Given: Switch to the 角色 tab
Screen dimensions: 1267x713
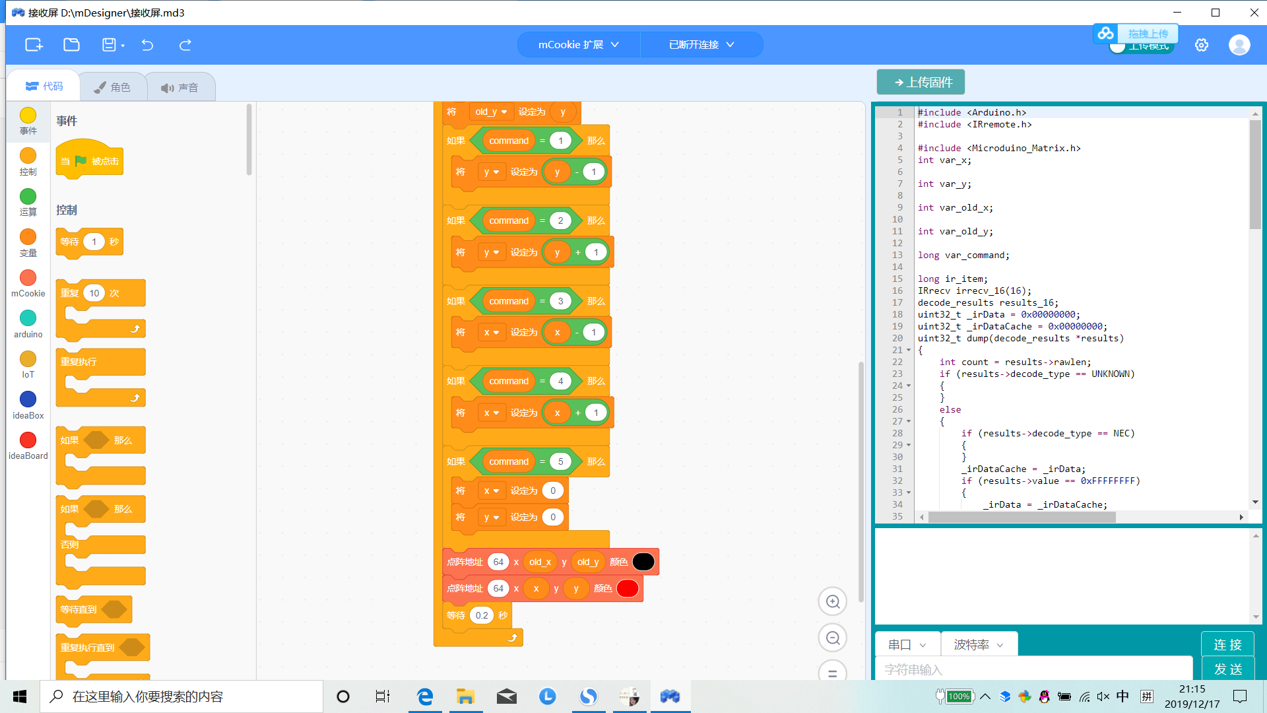Looking at the screenshot, I should coord(113,87).
